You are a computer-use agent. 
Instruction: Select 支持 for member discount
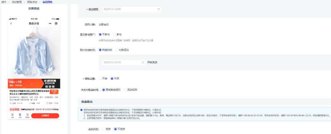[104, 129]
